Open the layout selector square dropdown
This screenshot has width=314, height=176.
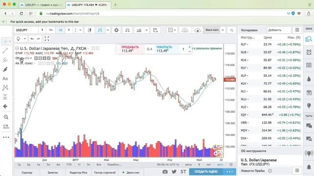(172, 30)
